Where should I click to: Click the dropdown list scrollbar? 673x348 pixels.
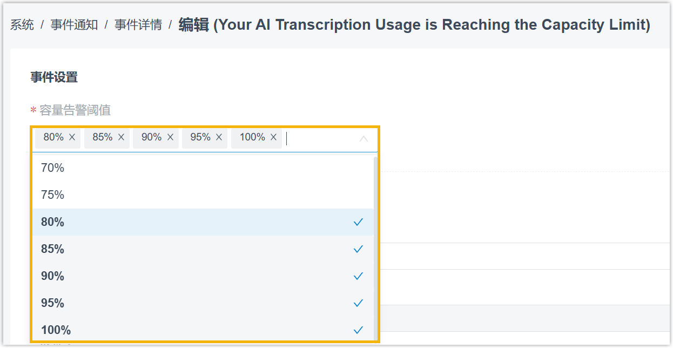[x=375, y=243]
